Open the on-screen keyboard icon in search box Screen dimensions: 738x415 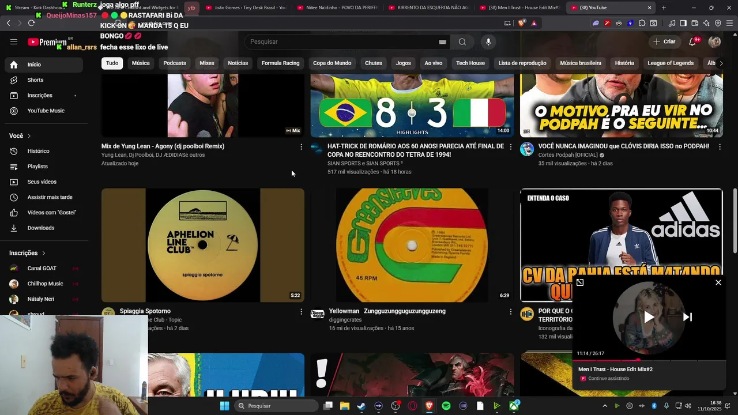tap(442, 41)
